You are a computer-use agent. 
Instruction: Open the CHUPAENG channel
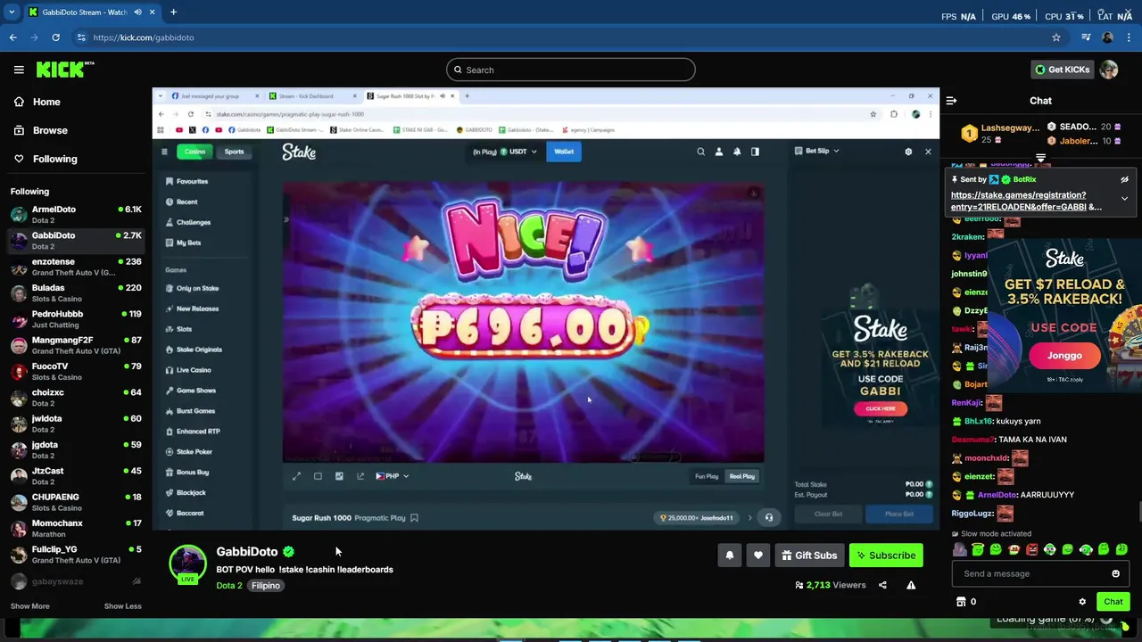[76, 502]
